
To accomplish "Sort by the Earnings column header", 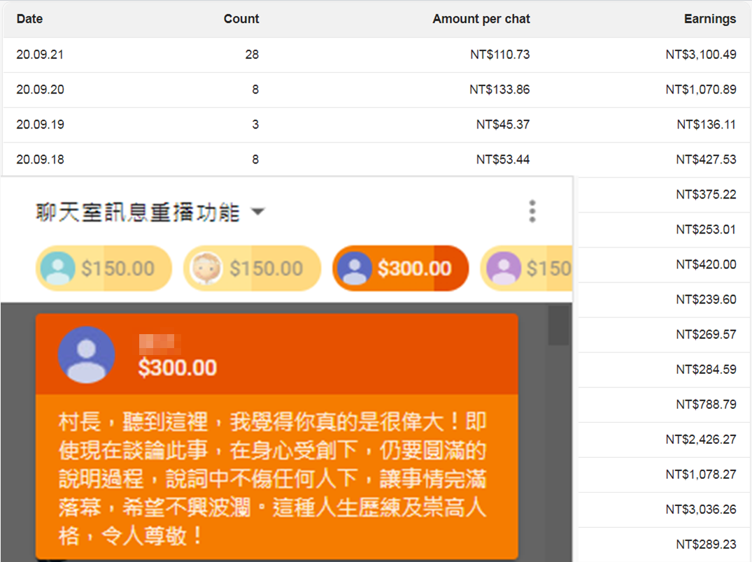I will [x=710, y=19].
